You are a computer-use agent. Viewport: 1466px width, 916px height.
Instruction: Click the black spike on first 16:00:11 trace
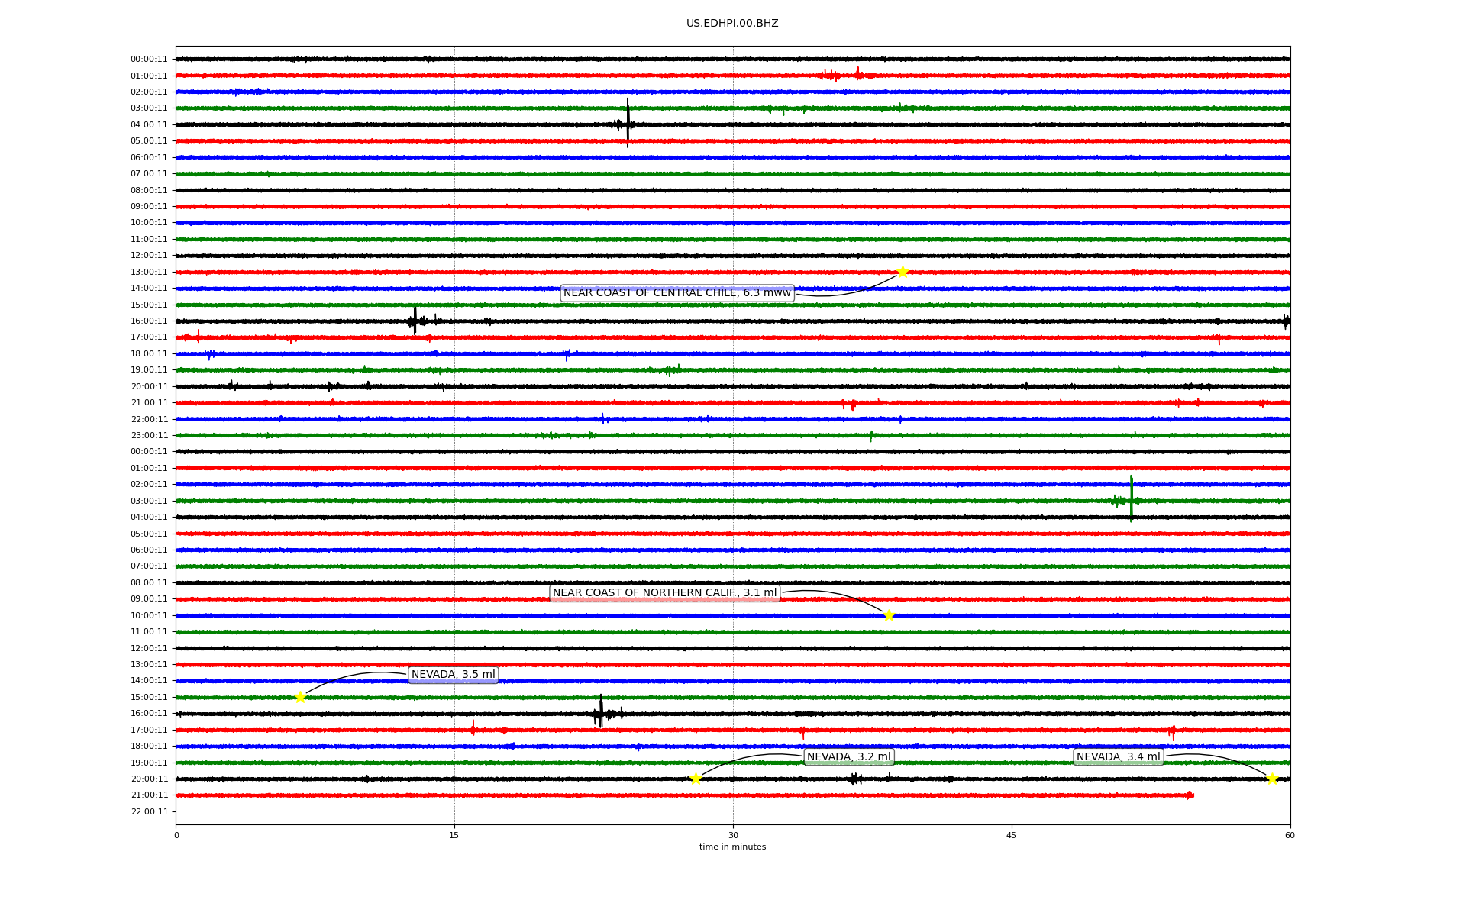point(415,320)
